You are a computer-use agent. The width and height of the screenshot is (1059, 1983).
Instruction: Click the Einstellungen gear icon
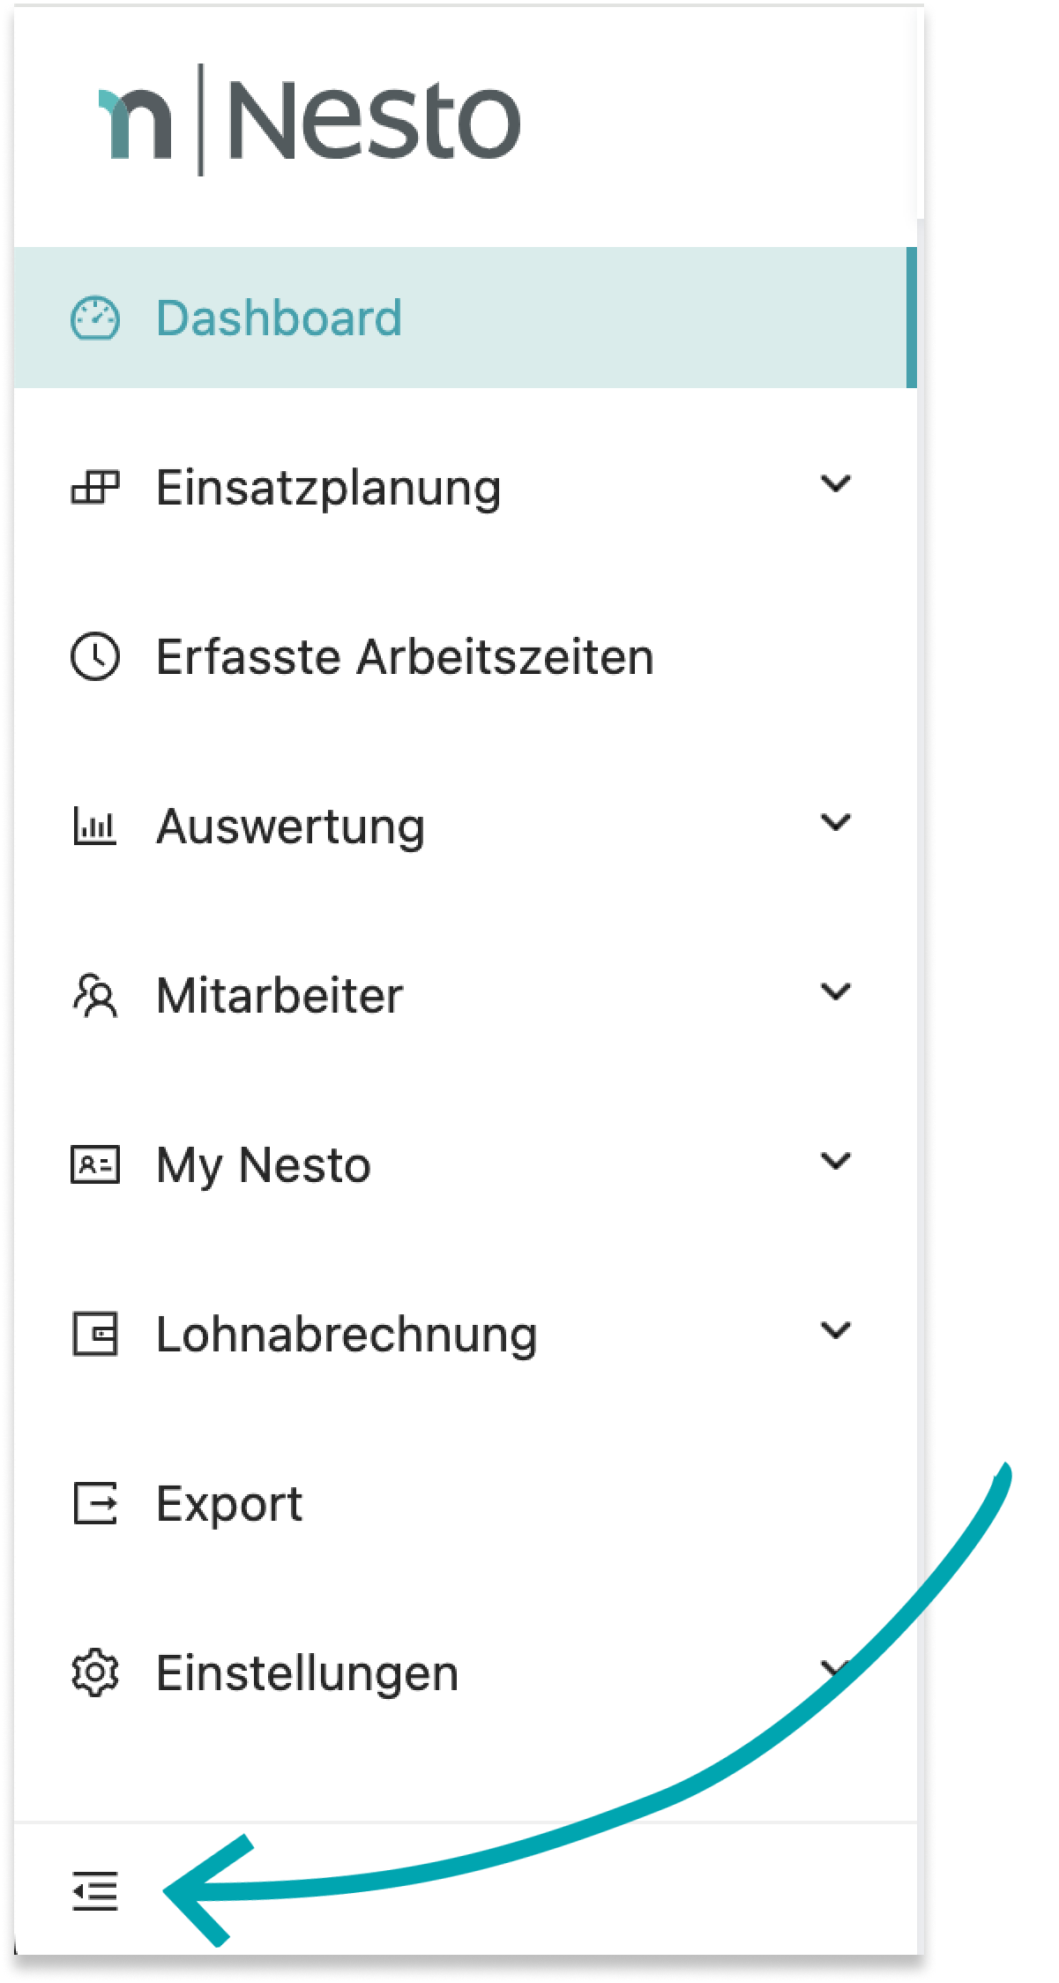point(94,1673)
